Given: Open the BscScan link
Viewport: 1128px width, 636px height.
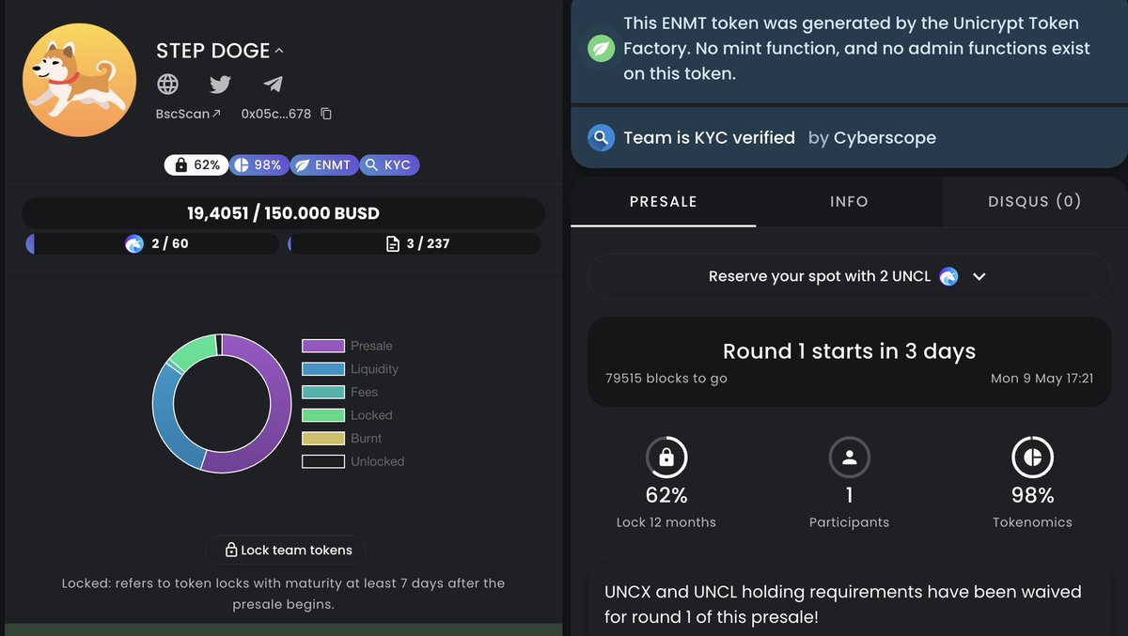Looking at the screenshot, I should [189, 114].
